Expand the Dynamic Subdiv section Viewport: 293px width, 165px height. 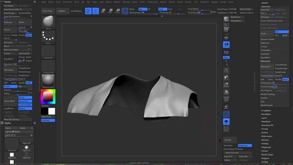267,39
